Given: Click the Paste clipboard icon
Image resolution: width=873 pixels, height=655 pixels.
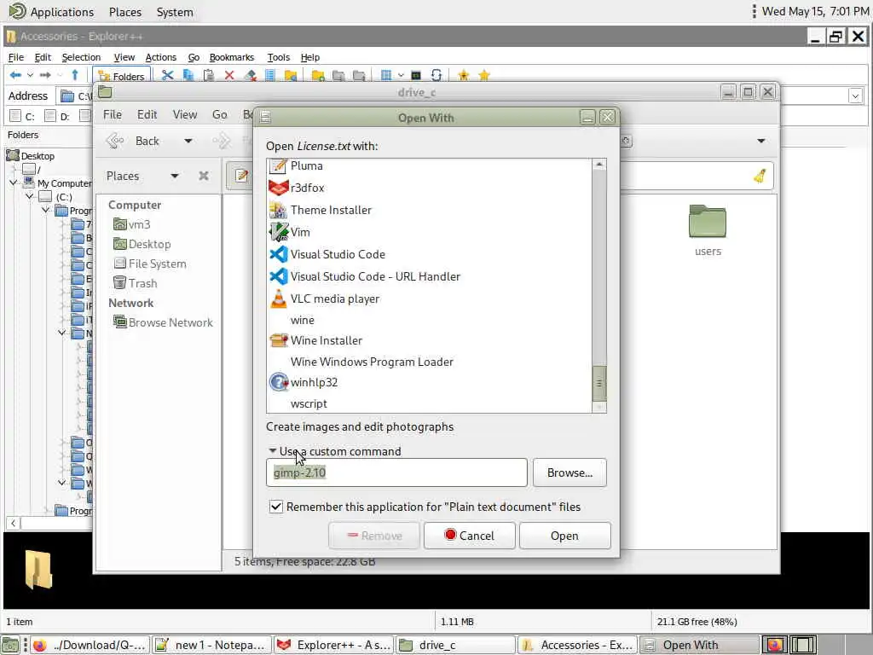Looking at the screenshot, I should point(209,75).
